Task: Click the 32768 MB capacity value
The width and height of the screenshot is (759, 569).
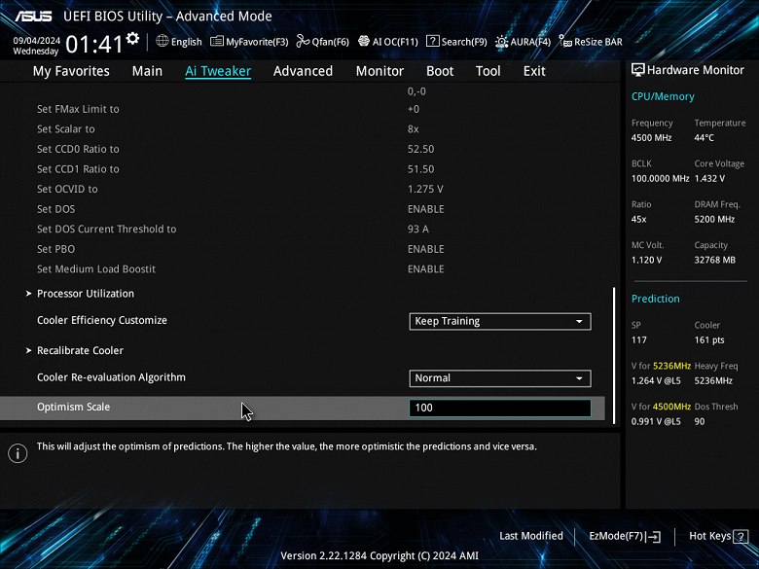Action: (x=714, y=260)
